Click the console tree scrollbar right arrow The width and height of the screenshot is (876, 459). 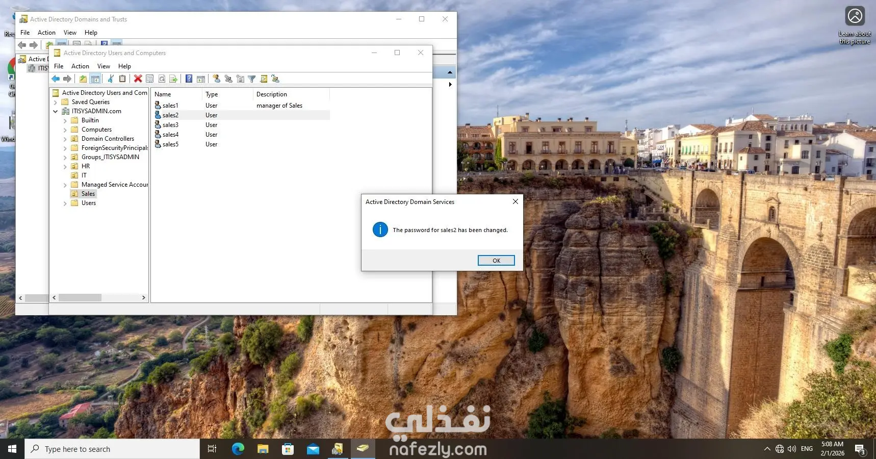click(144, 297)
